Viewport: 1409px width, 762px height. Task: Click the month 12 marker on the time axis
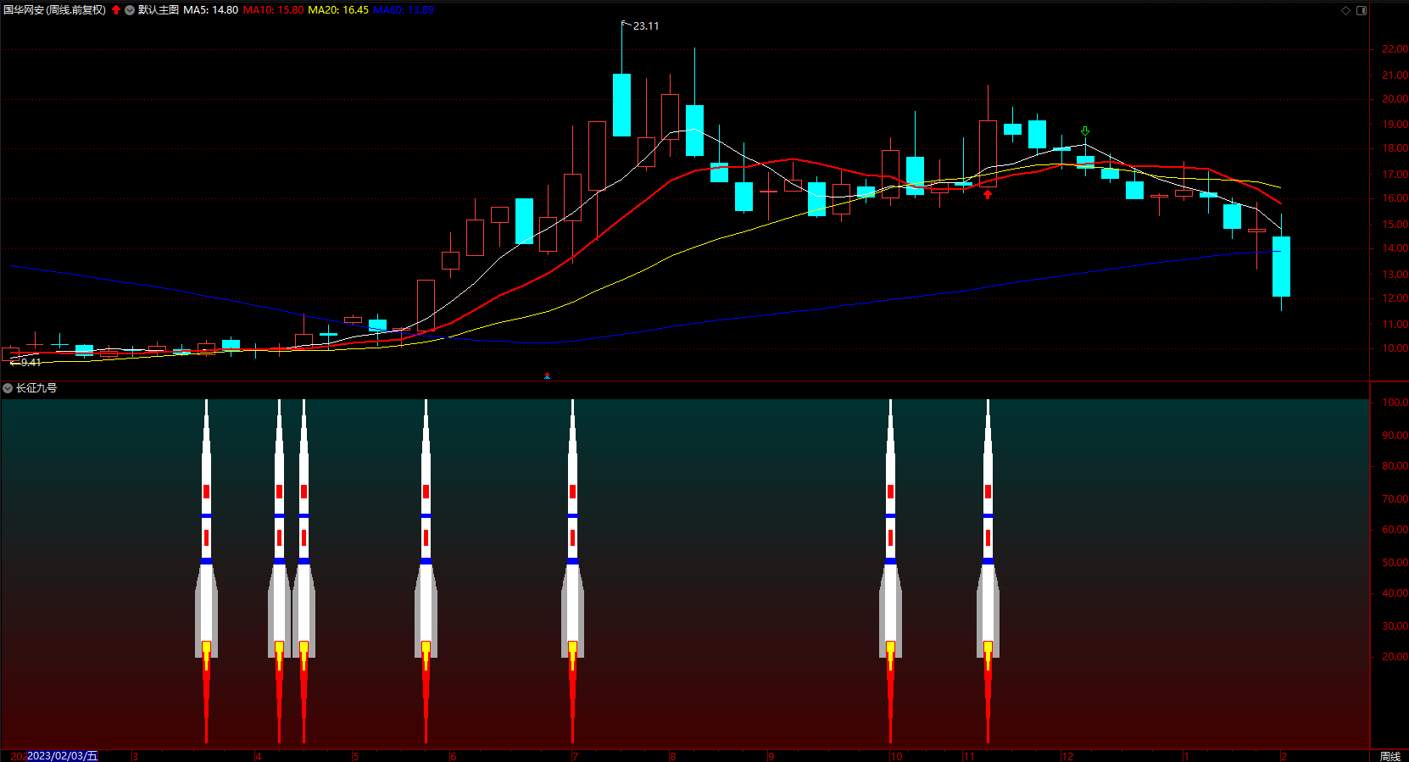tap(1068, 756)
